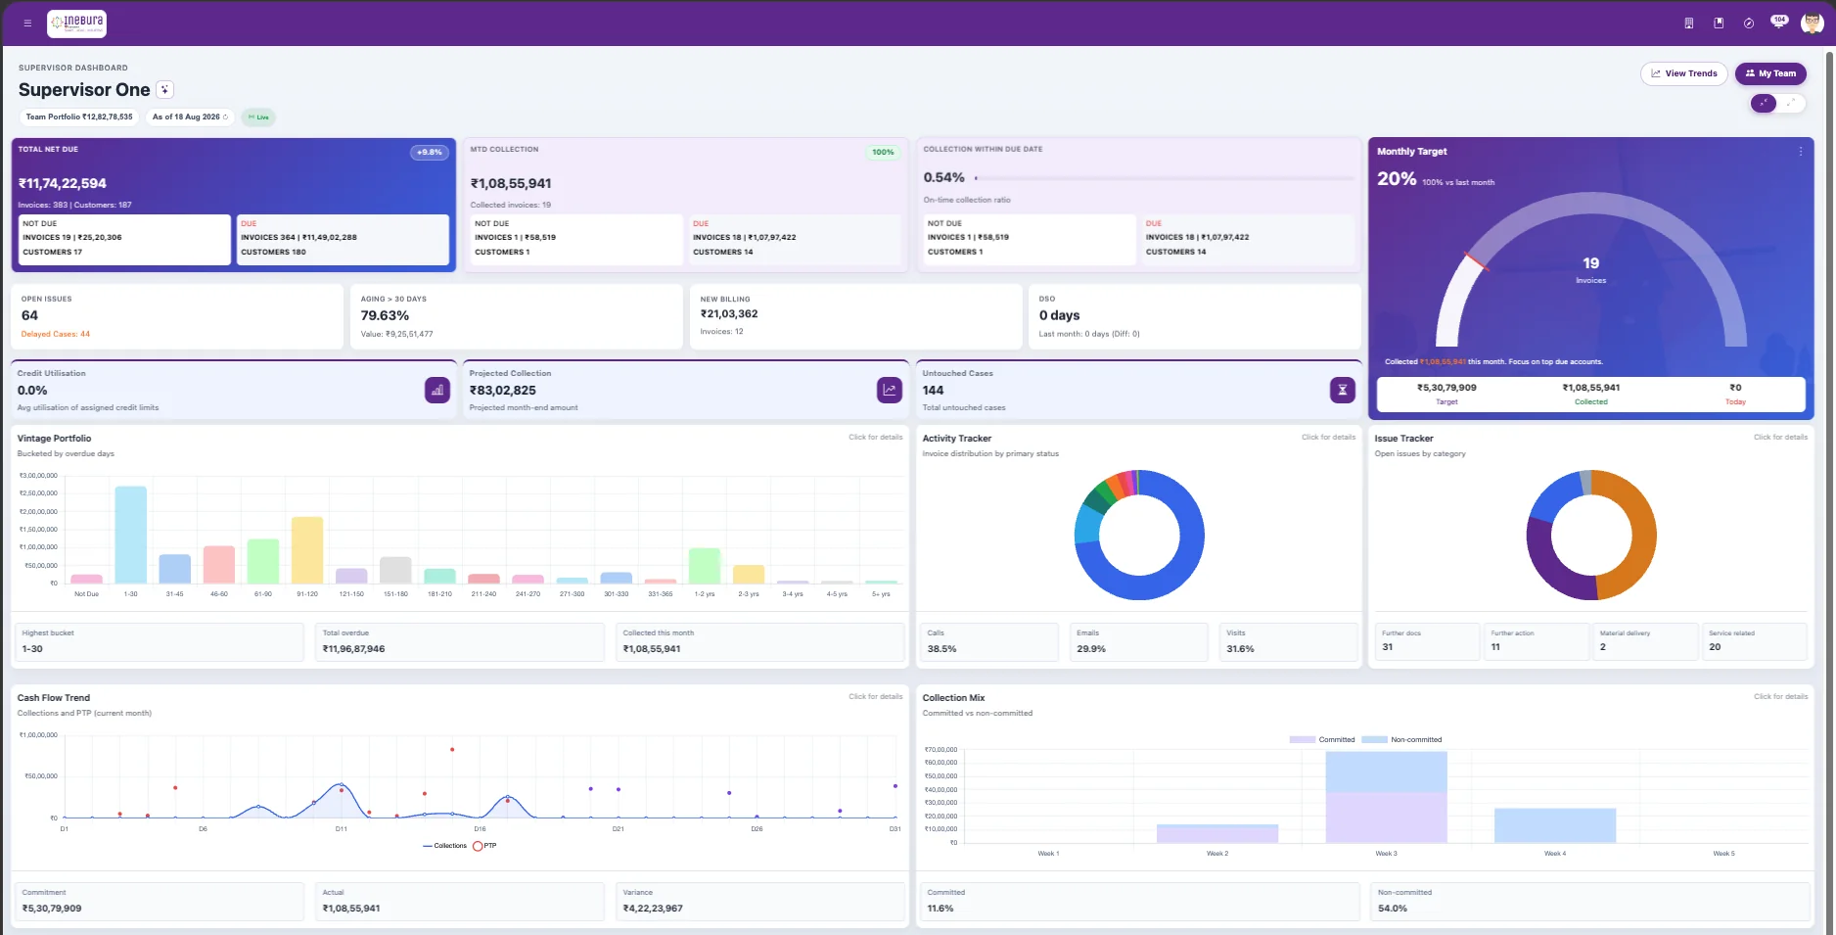
Task: Click the +9.8% badge on Total Net Due
Action: (430, 153)
